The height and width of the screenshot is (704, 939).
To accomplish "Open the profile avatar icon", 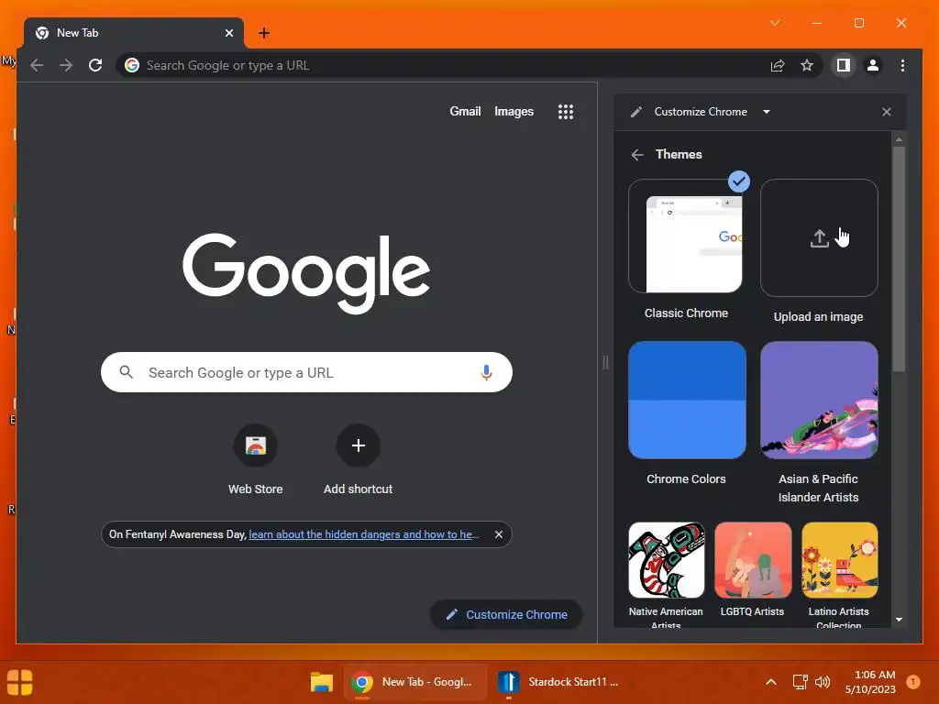I will tap(873, 65).
